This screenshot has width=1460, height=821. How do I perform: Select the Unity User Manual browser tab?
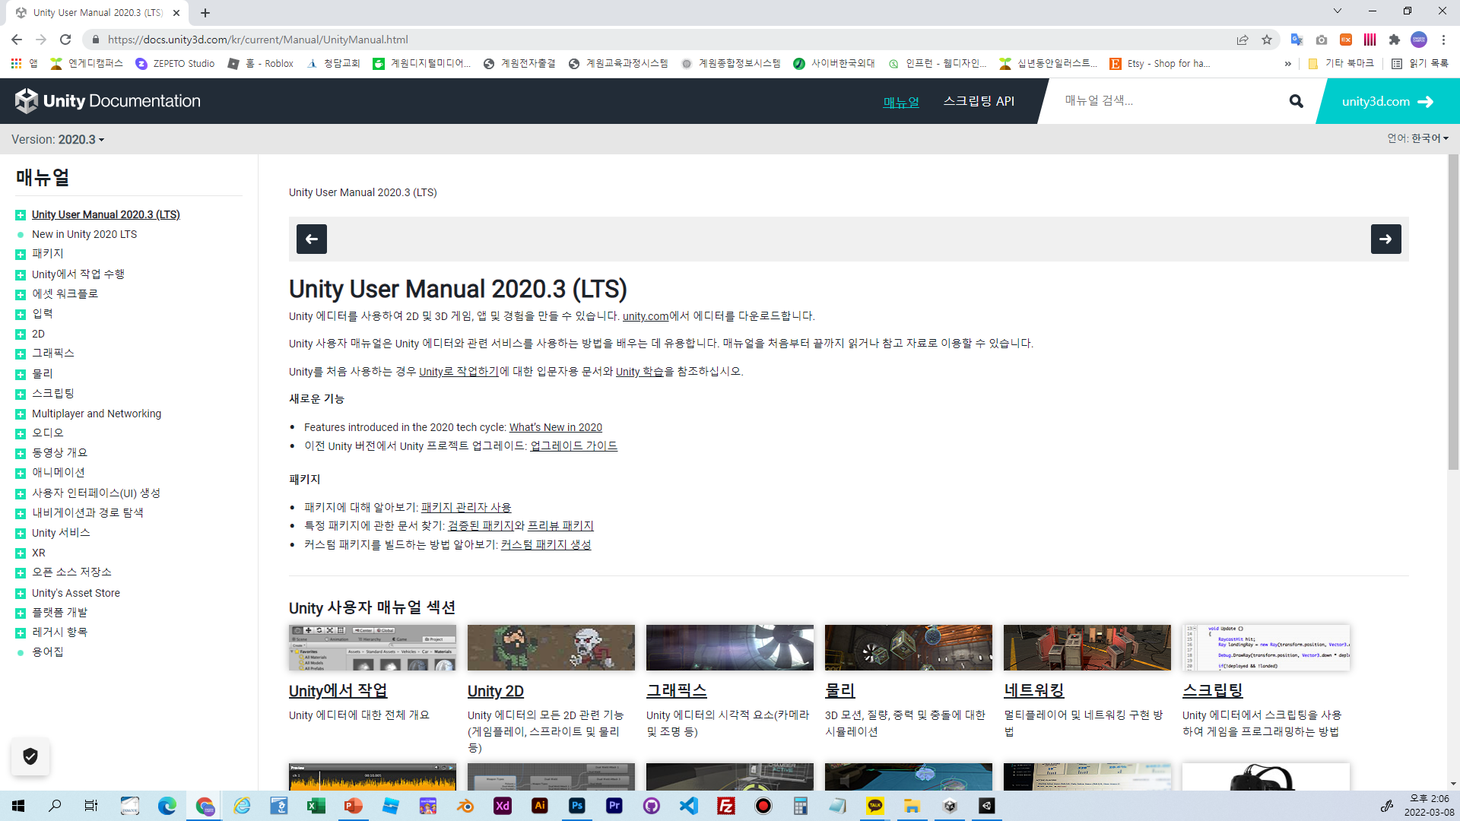[x=97, y=13]
